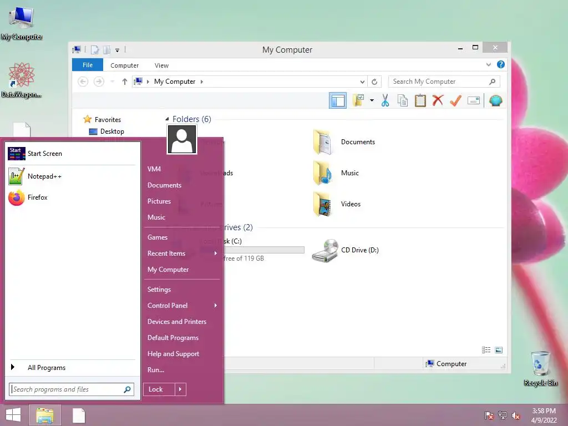Launch Notepad++ from Start menu
Image resolution: width=568 pixels, height=426 pixels.
click(72, 176)
